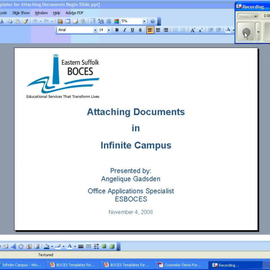Click the Redo arrow icon

46,22
